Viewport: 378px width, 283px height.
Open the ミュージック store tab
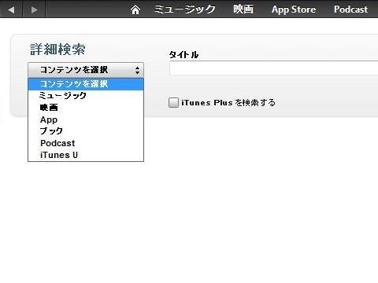click(184, 9)
